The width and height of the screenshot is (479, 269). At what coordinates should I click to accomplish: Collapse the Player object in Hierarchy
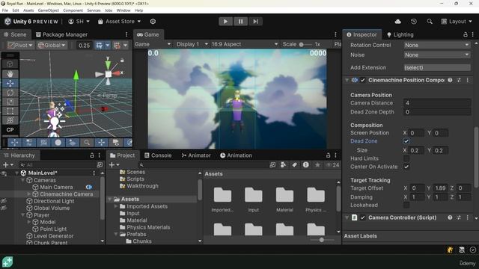click(x=22, y=215)
